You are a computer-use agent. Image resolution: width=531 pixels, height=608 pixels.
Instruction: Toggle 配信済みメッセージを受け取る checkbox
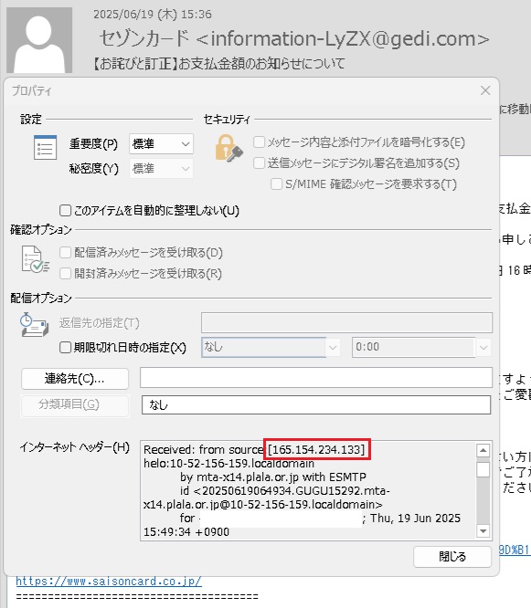tap(65, 253)
